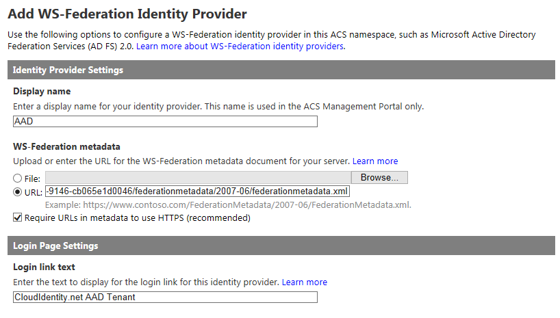560x318 pixels.
Task: Open Learn more link for WS-Federation metadata
Action: [x=375, y=161]
